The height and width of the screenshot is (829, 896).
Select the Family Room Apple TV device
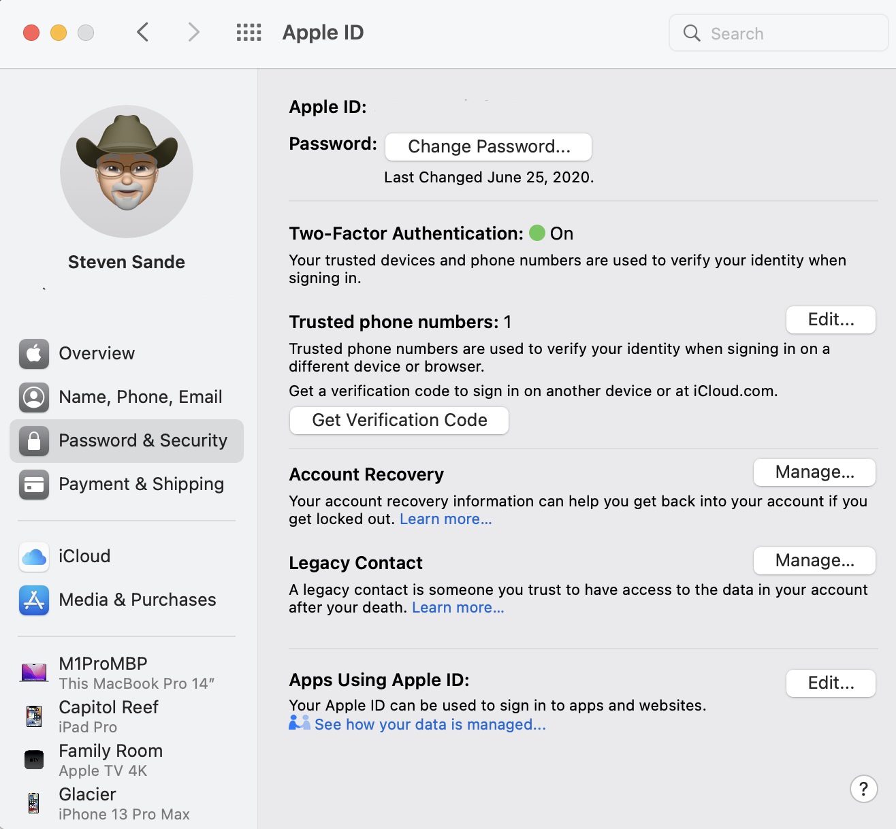pyautogui.click(x=110, y=760)
